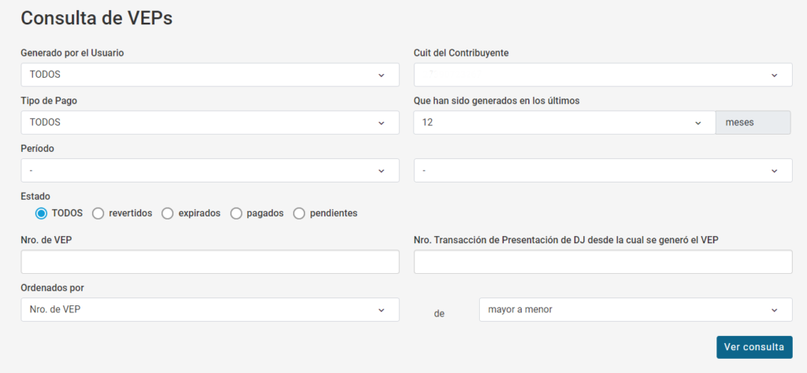The width and height of the screenshot is (807, 373).
Task: Open the second Período dropdown
Action: 603,171
